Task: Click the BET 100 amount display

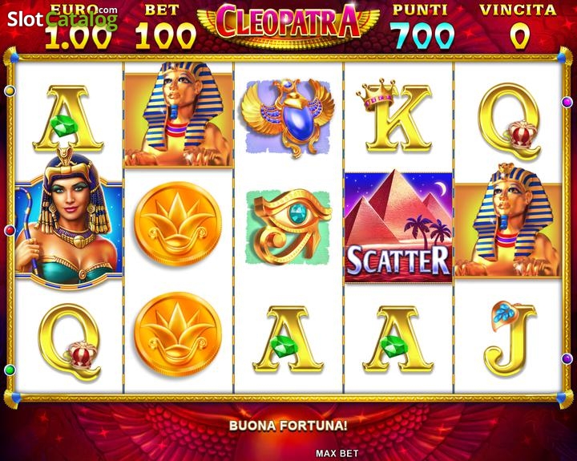Action: 165,27
